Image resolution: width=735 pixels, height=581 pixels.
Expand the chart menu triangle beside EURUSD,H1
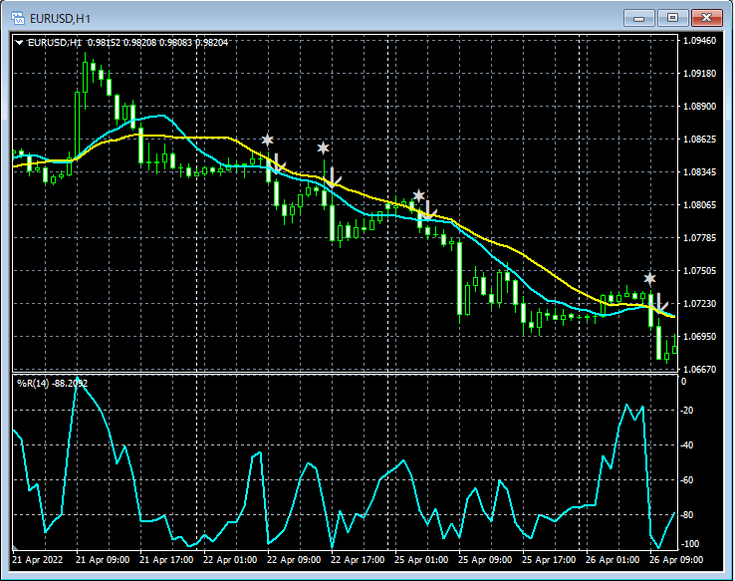pyautogui.click(x=19, y=43)
